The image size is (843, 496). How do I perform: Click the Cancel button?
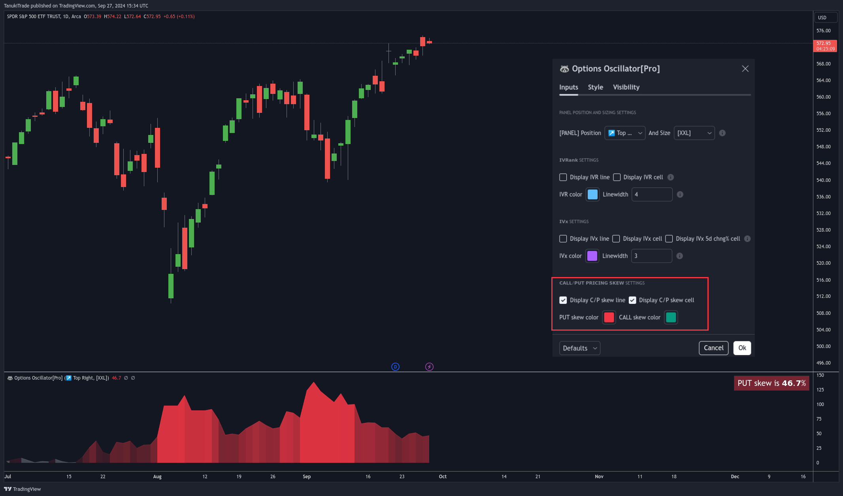tap(713, 348)
